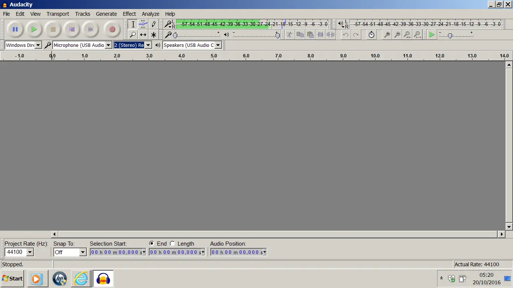Image resolution: width=513 pixels, height=288 pixels.
Task: Open the Edit menu
Action: [20, 14]
